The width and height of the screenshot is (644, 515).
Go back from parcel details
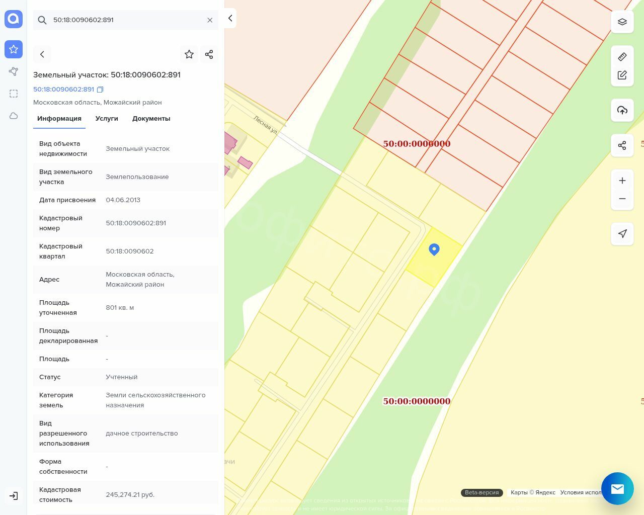point(42,54)
